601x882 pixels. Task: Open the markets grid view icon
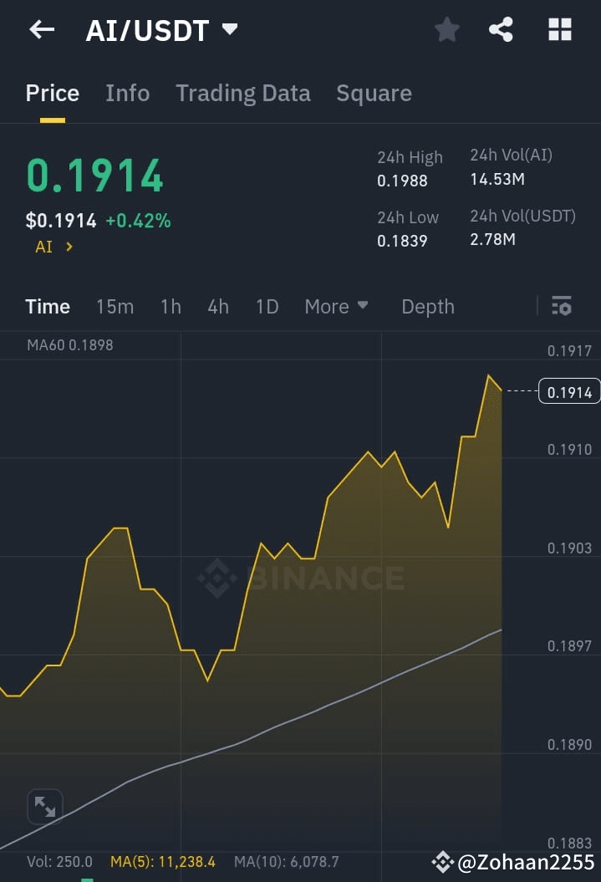click(x=559, y=29)
